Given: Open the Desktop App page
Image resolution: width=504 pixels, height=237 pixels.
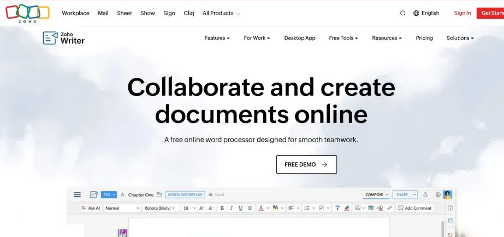Looking at the screenshot, I should click(300, 38).
